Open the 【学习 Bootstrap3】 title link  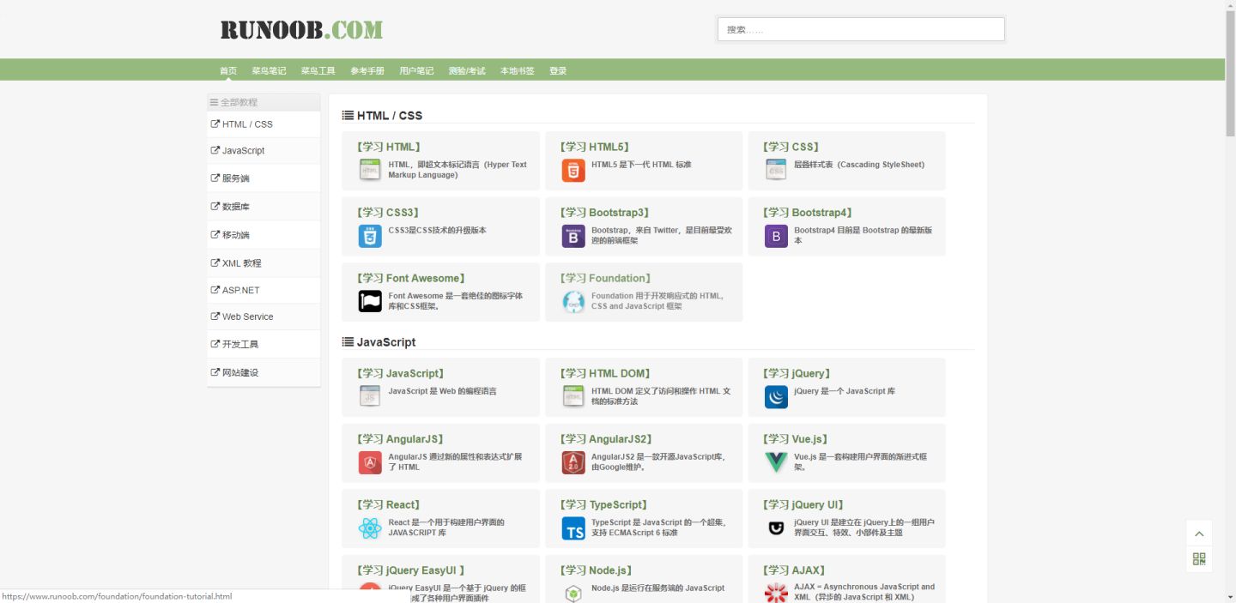pos(605,213)
